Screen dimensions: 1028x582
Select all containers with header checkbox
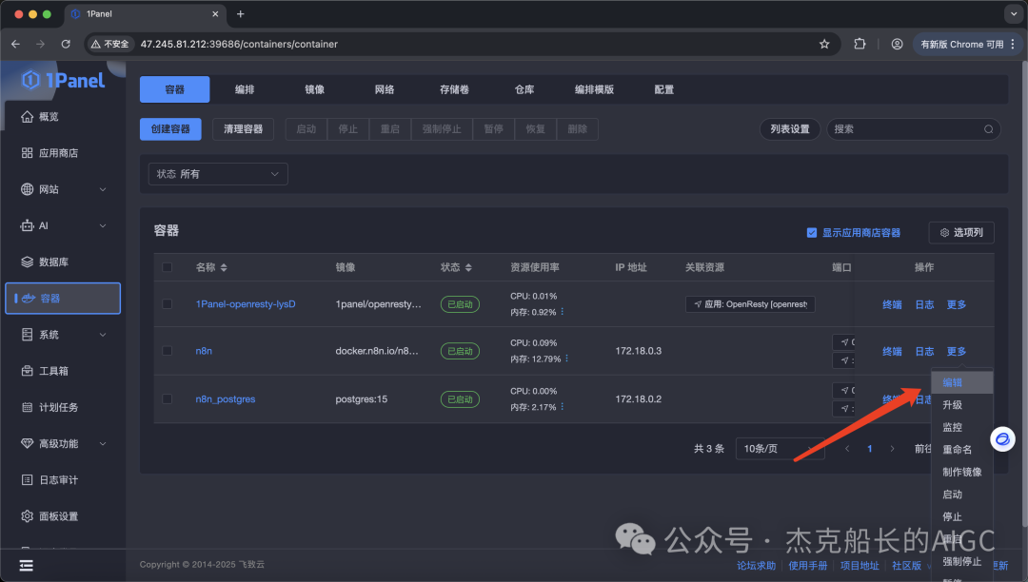coord(168,267)
